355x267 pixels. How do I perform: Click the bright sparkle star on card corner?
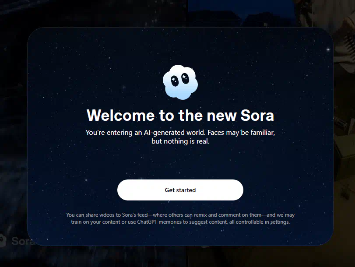pyautogui.click(x=328, y=49)
